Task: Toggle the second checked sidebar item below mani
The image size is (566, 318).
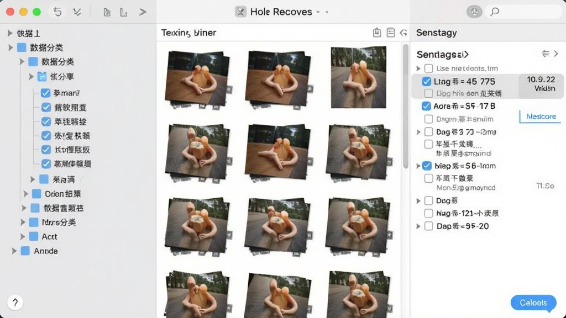Action: point(46,121)
